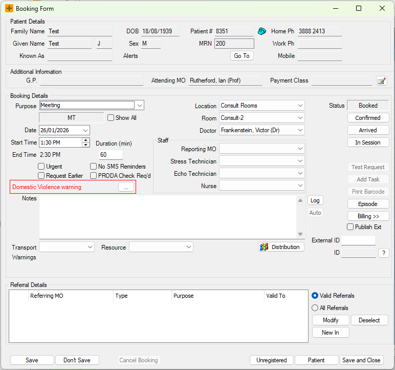Select the All Referrals radio button

coord(315,308)
